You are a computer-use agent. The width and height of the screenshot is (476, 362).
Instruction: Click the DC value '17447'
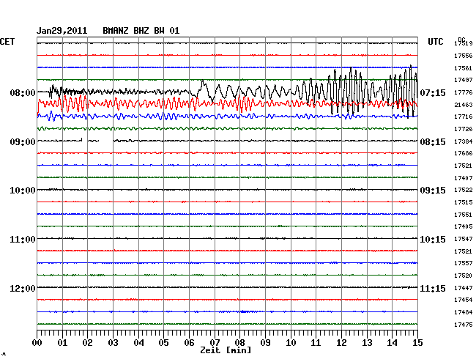click(x=464, y=288)
